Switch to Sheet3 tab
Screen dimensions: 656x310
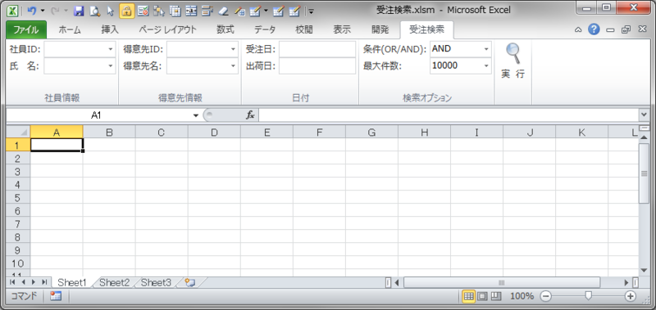coord(156,283)
